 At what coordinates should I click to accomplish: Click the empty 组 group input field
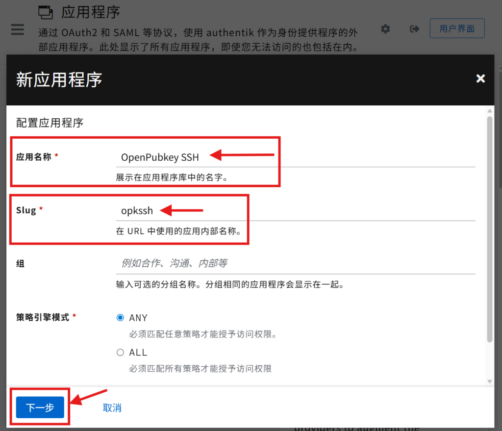coord(294,263)
